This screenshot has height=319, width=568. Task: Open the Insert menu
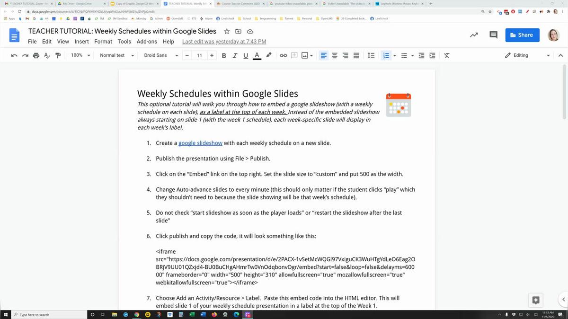pyautogui.click(x=81, y=42)
